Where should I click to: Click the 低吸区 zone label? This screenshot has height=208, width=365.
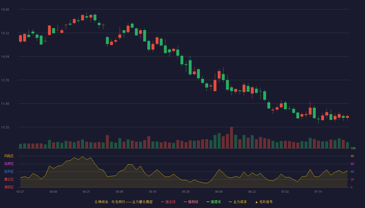tap(9, 187)
